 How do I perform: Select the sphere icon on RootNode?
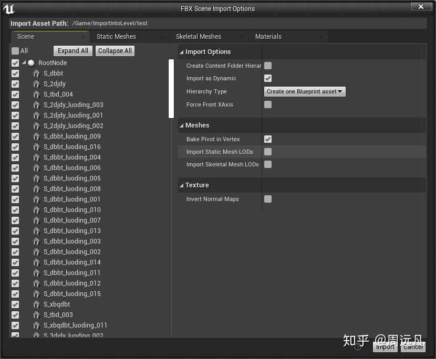point(30,62)
